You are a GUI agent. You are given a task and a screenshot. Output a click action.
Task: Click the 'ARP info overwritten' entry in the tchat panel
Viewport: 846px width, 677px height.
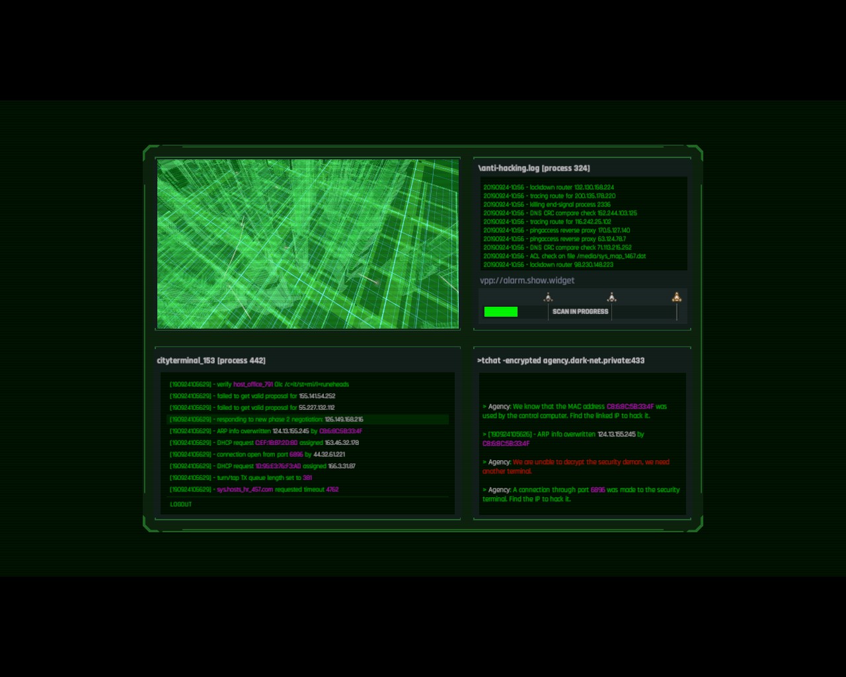[x=563, y=439]
